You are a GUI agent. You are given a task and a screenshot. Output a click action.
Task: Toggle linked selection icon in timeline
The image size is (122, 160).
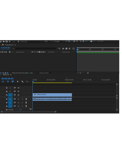click(x=12, y=81)
